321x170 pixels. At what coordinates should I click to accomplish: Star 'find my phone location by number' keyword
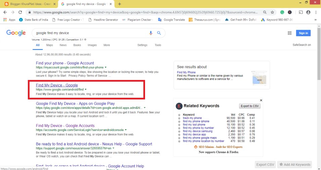tap(179, 141)
